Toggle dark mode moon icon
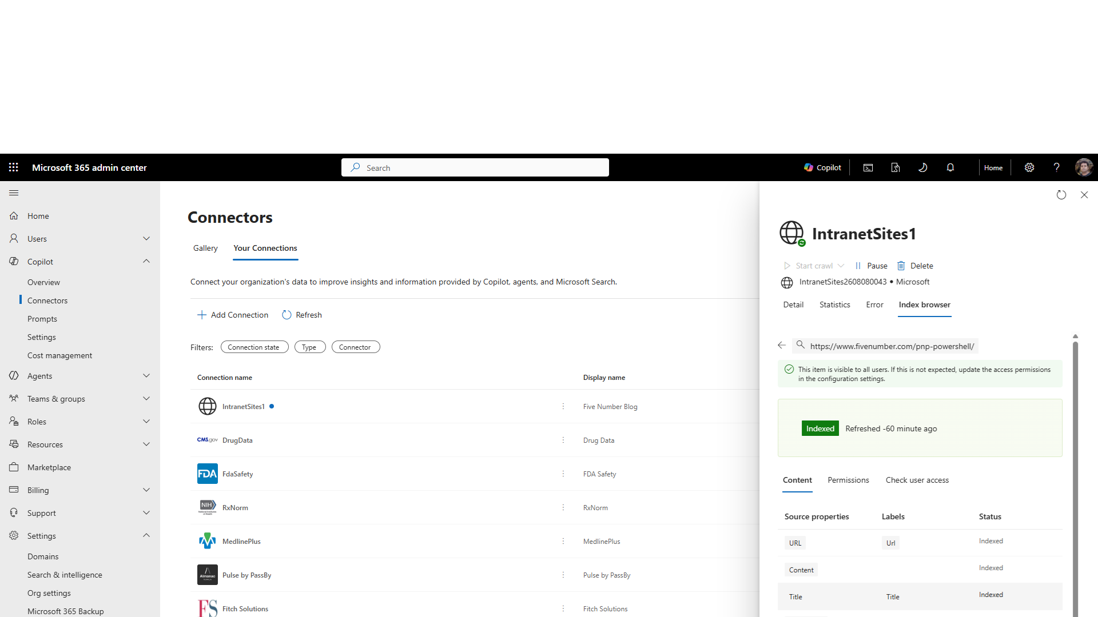This screenshot has height=617, width=1098. (x=922, y=167)
